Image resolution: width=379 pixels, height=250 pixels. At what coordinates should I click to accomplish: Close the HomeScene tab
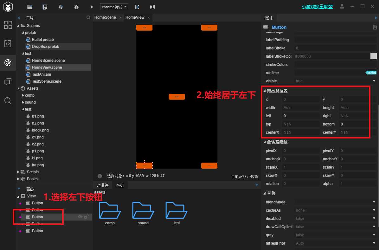tap(120, 18)
